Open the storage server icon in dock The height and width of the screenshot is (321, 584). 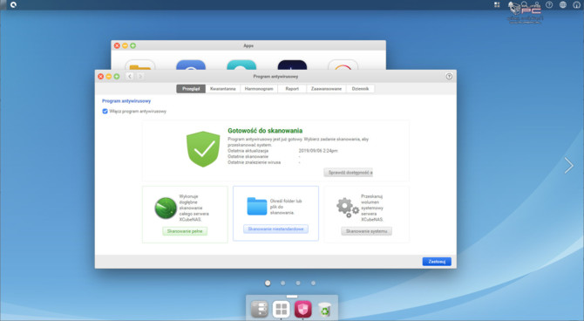[x=259, y=309]
